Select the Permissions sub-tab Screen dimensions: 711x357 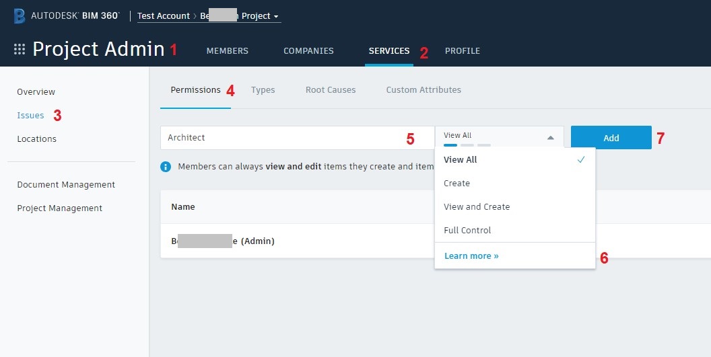tap(195, 89)
